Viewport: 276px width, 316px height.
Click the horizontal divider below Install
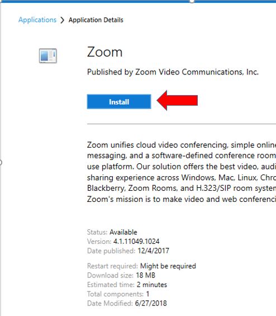pyautogui.click(x=182, y=124)
